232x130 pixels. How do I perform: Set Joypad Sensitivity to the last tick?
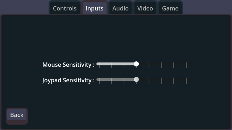click(x=186, y=81)
